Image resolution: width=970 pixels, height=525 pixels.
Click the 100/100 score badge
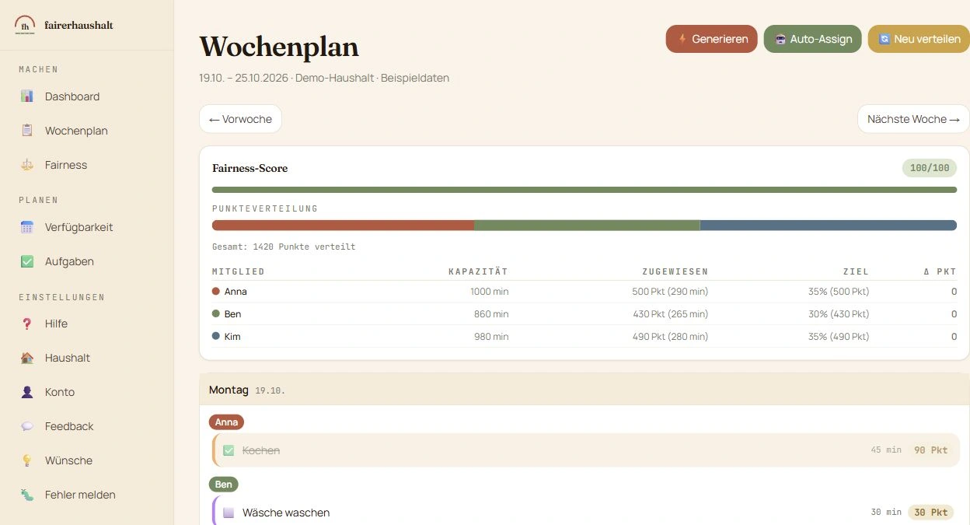(930, 168)
